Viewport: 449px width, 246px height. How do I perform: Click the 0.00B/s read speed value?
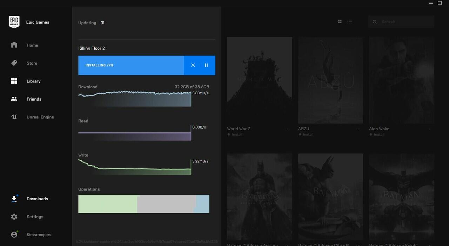[x=199, y=127]
